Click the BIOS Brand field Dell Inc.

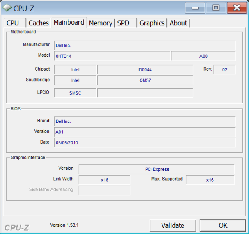(145, 121)
